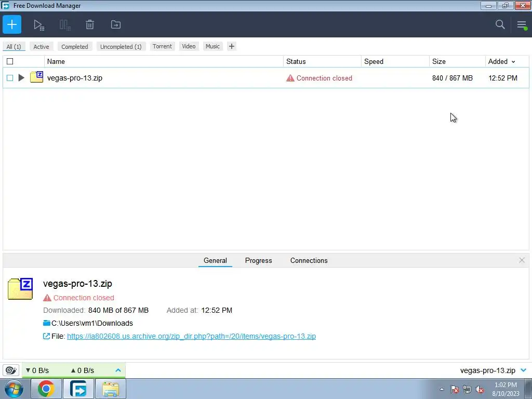Open taskbar clock 1:02 PM
Screen dimensions: 532x399
506,389
